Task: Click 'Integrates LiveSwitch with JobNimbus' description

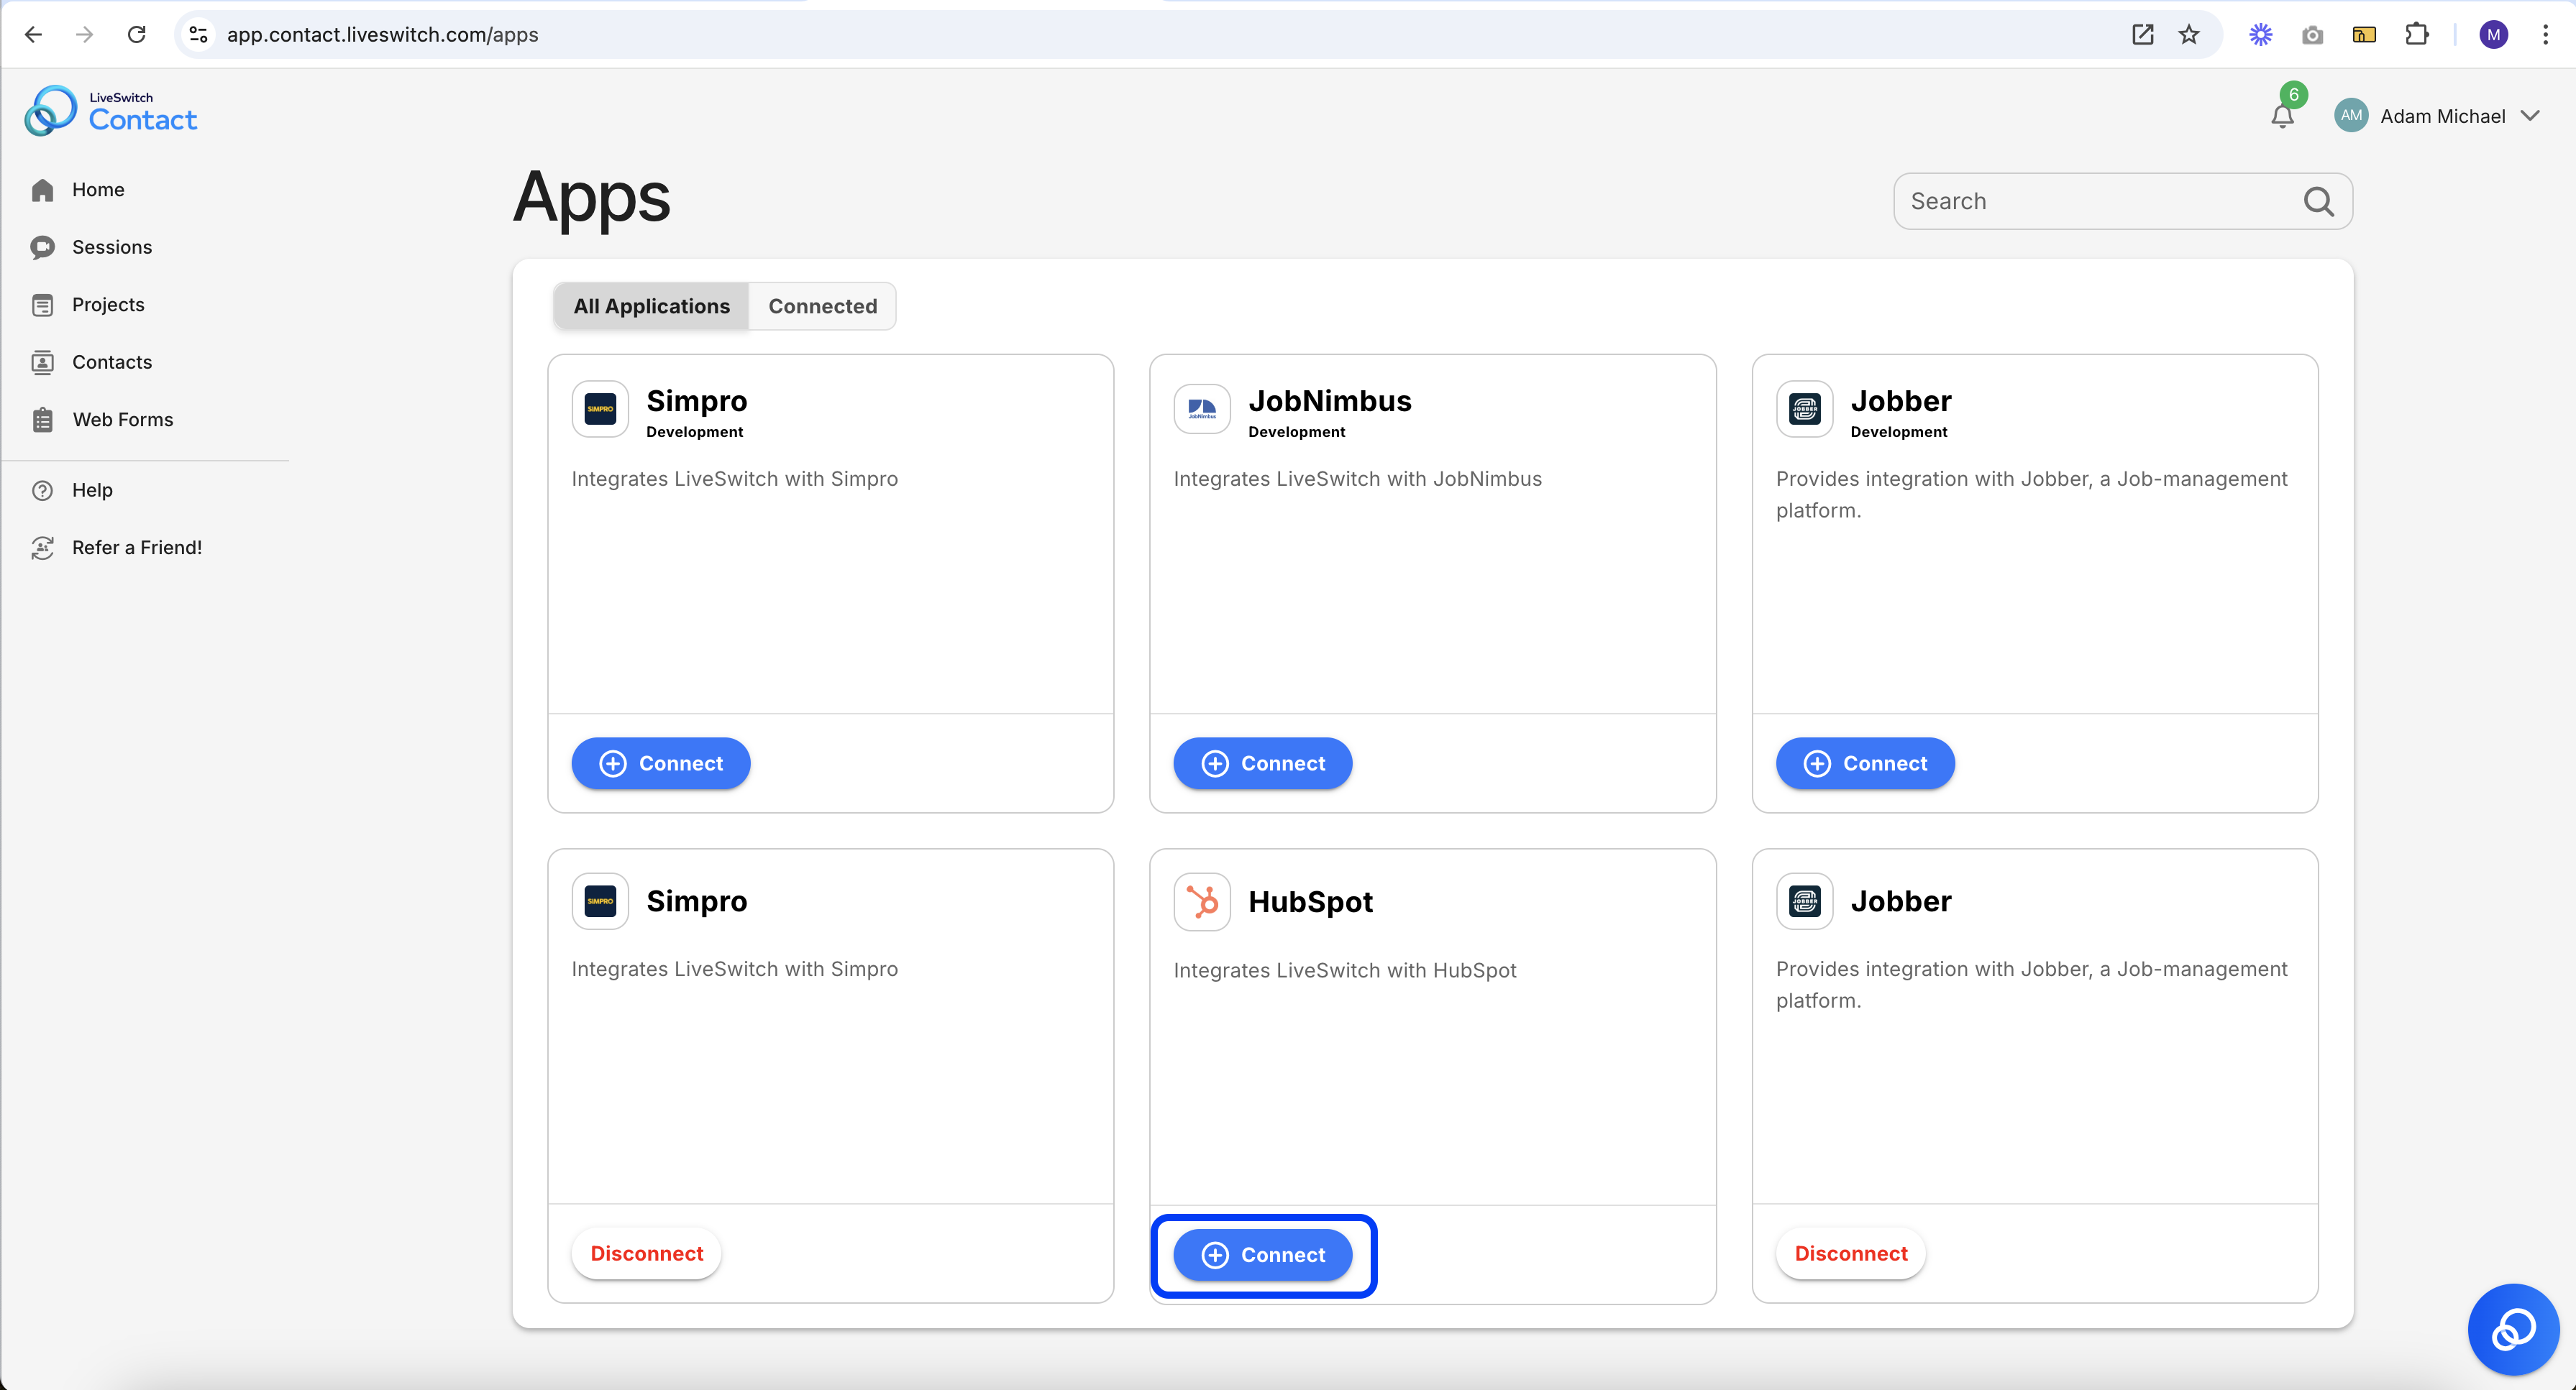Action: (x=1357, y=479)
